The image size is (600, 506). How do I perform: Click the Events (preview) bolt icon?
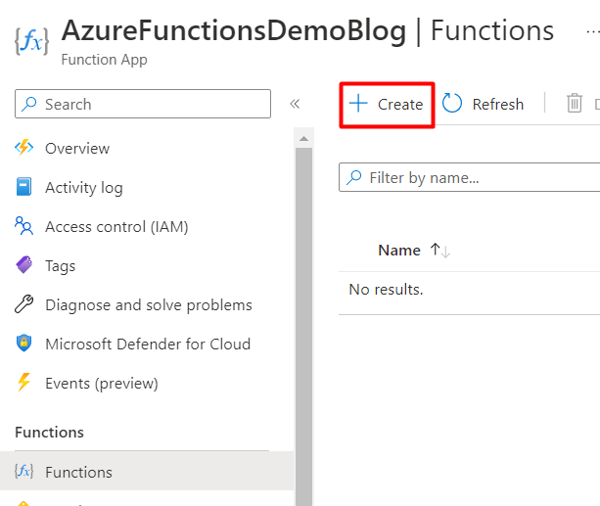pos(24,383)
